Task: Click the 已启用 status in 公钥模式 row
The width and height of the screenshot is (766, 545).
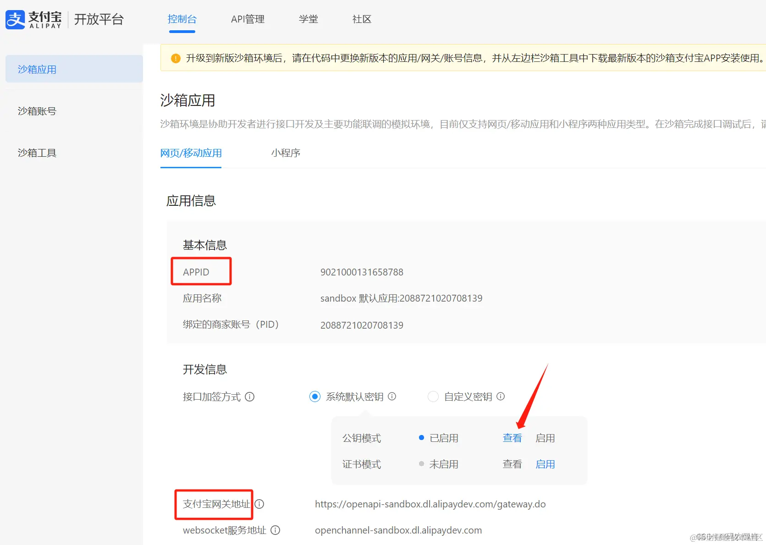Action: (444, 438)
